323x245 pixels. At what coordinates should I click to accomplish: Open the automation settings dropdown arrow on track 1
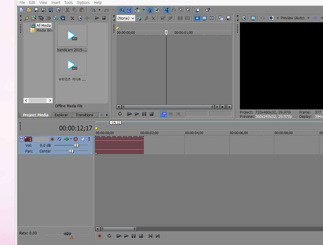coord(71,139)
